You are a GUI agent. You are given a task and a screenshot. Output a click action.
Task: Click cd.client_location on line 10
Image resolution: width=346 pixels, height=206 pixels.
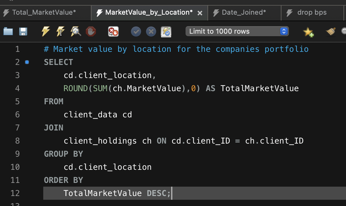(x=108, y=167)
